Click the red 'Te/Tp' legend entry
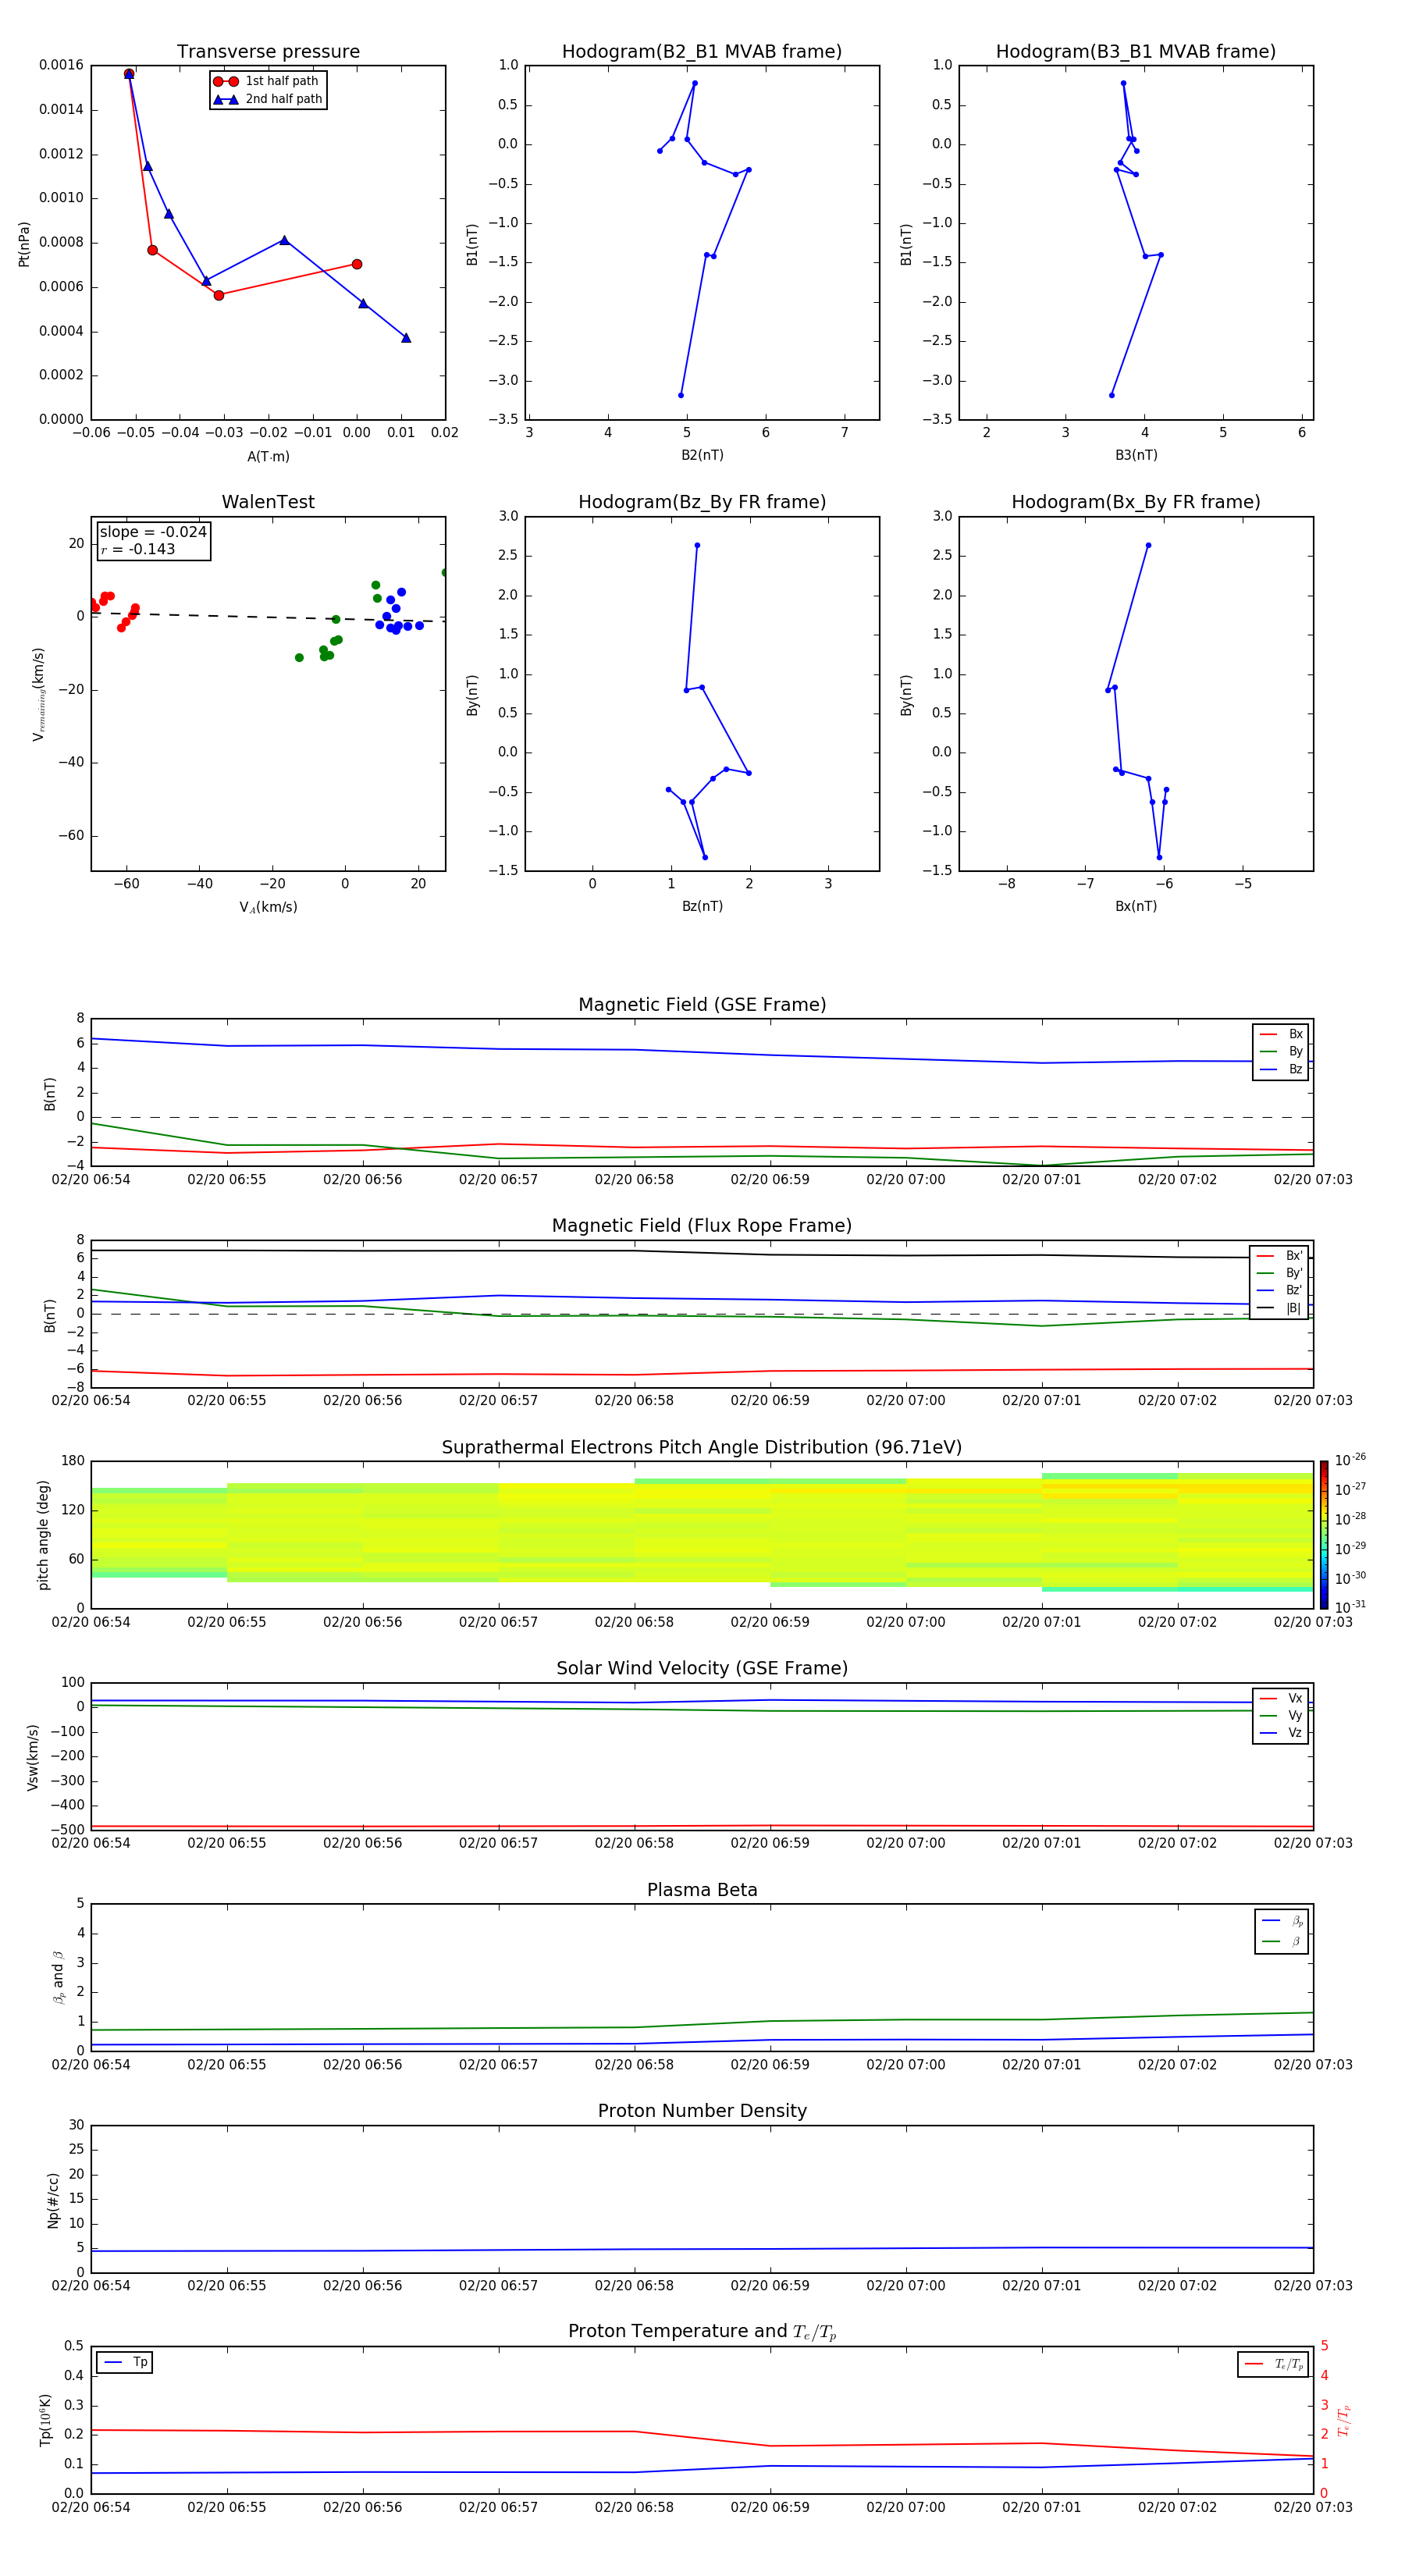This screenshot has height=2576, width=1405. coord(1273,2364)
